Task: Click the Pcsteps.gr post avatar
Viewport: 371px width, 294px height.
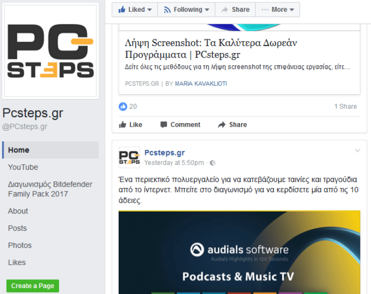Action: 129,157
